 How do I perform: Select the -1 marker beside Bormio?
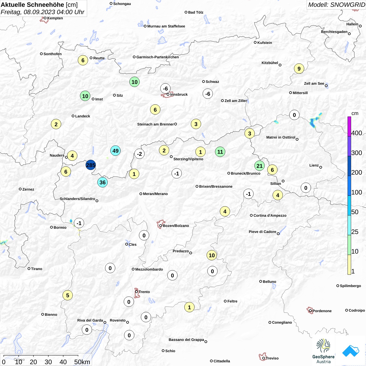tap(79, 223)
